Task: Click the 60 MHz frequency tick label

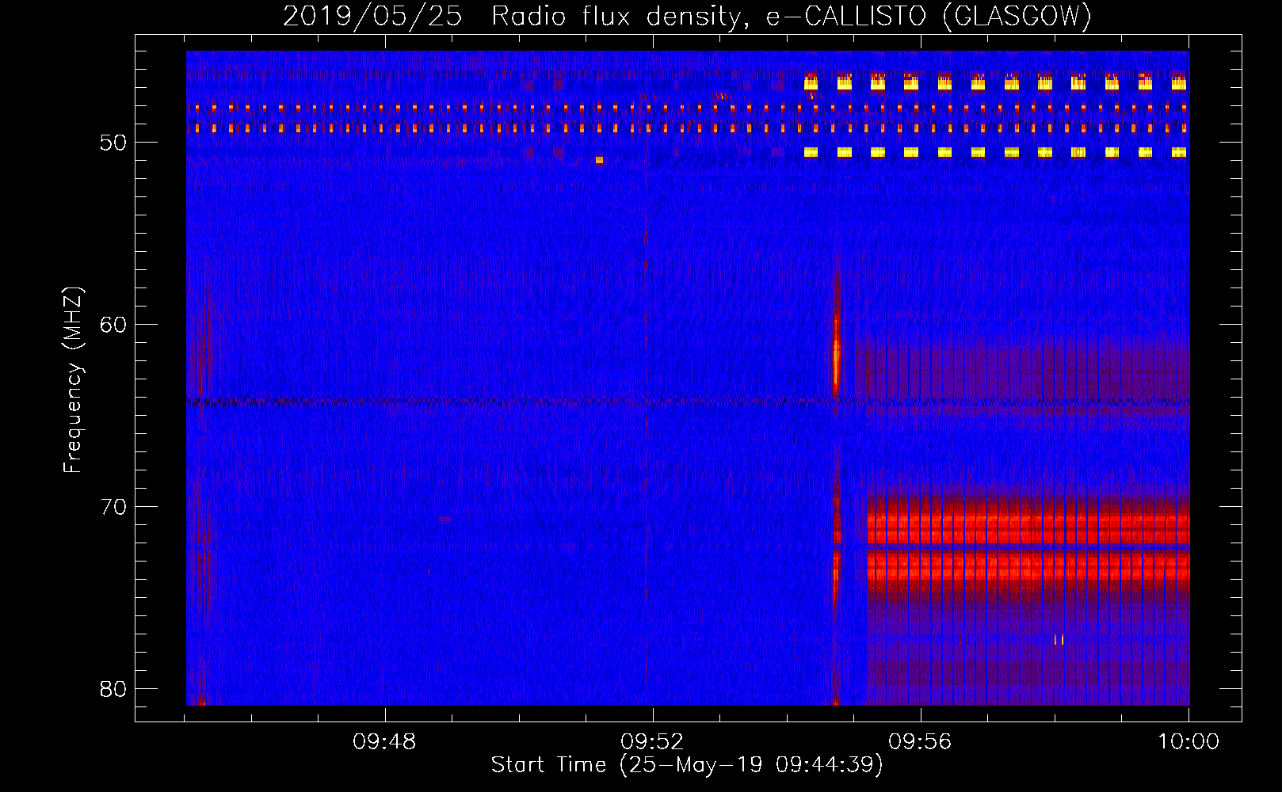Action: (113, 325)
